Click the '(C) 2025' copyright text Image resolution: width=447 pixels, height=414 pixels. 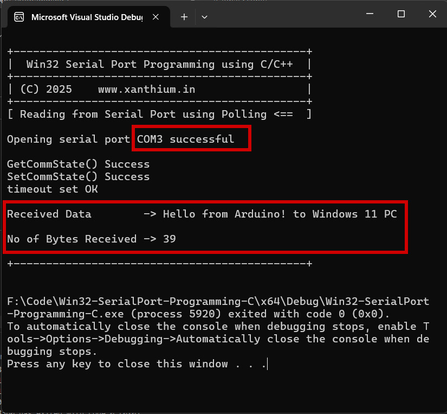coord(46,90)
